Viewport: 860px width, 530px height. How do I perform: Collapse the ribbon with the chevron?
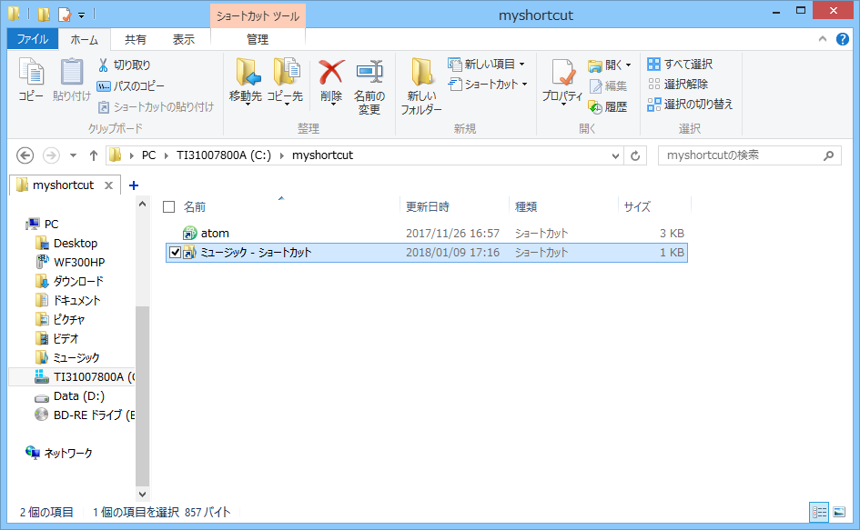[x=822, y=39]
